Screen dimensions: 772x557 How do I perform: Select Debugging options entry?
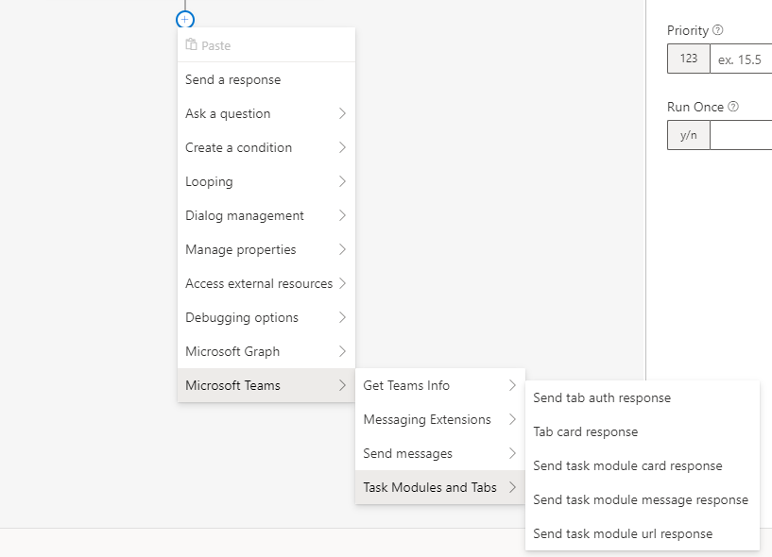click(266, 317)
